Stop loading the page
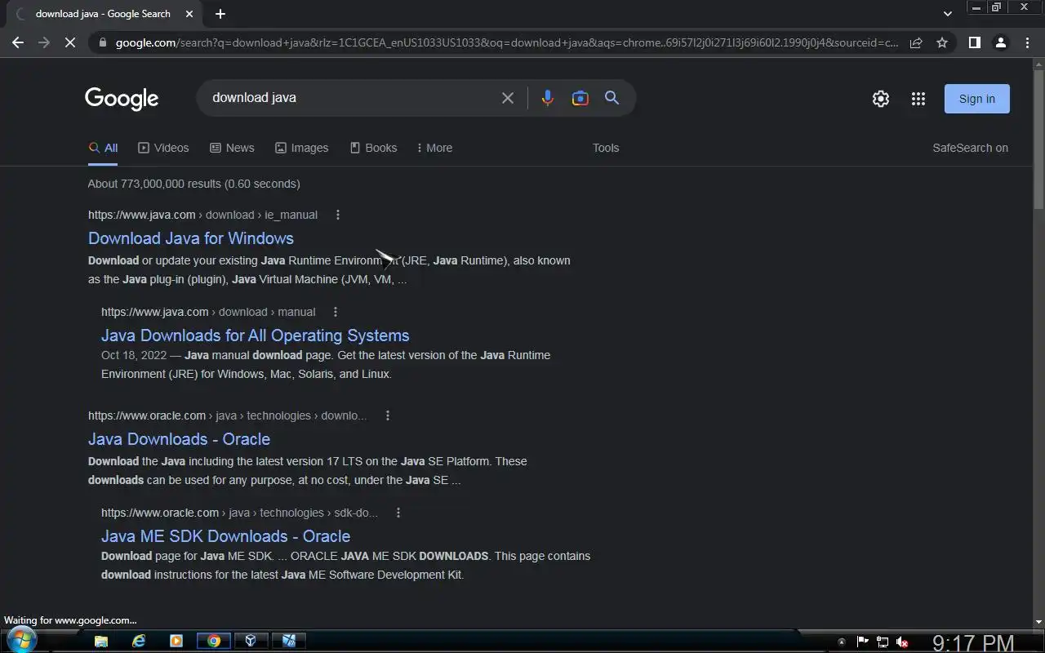The image size is (1045, 653). (70, 42)
